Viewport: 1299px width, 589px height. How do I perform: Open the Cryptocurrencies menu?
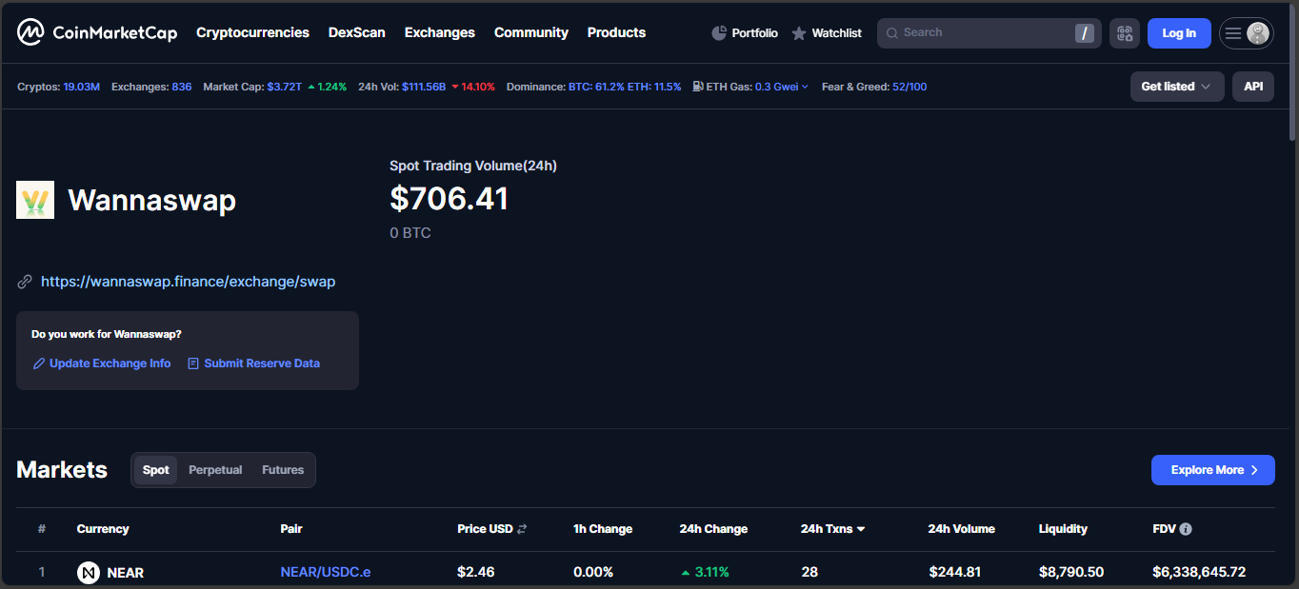point(252,32)
